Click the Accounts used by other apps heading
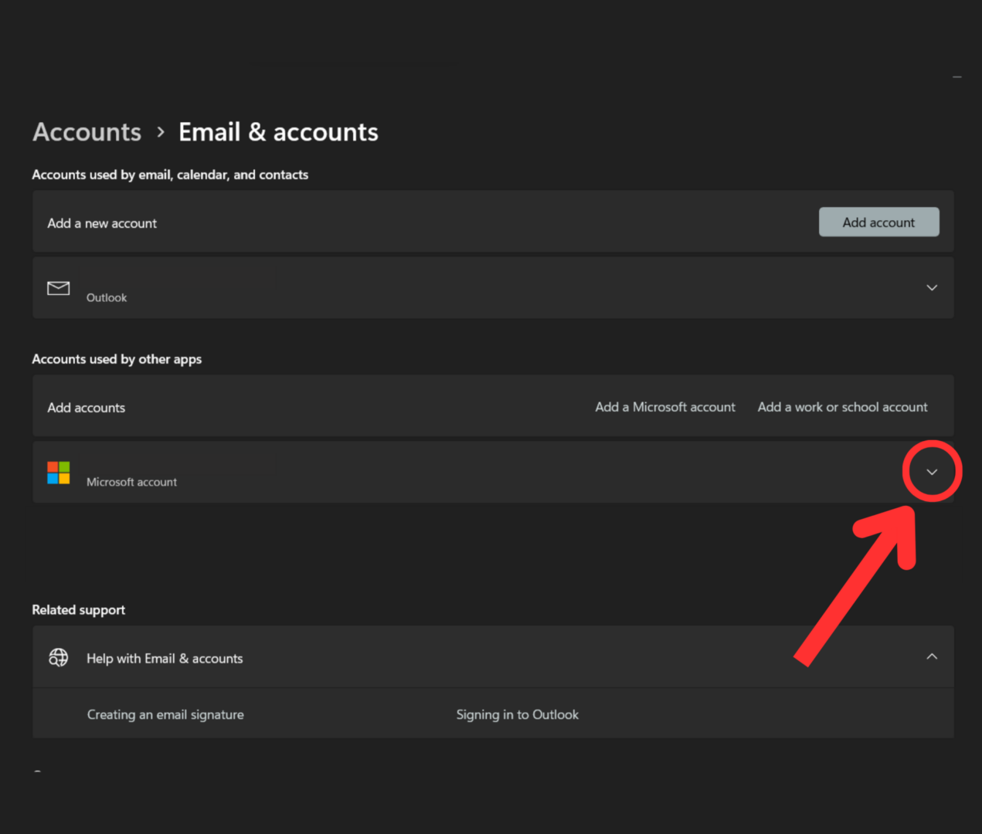Image resolution: width=982 pixels, height=834 pixels. pos(117,359)
